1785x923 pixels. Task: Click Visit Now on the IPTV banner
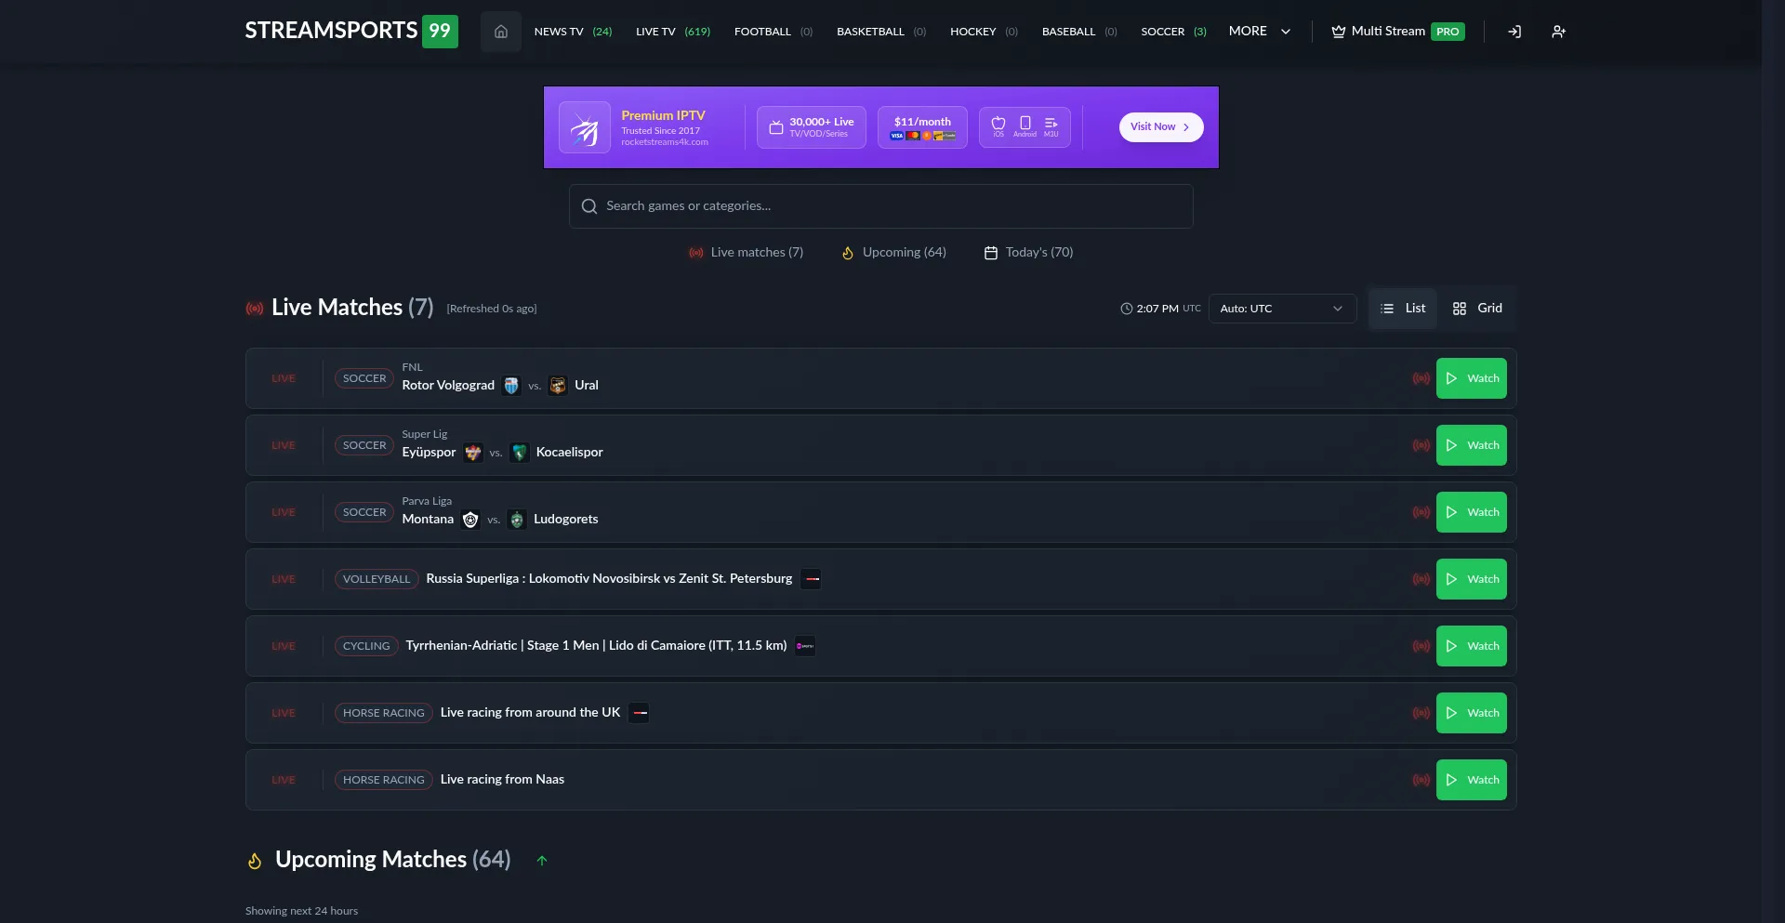(x=1161, y=127)
